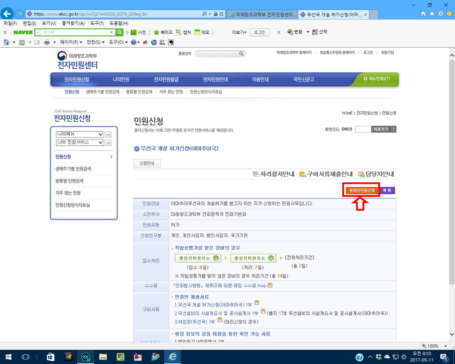Open File Explorer from the taskbar
This screenshot has width=455, height=364.
[x=103, y=357]
